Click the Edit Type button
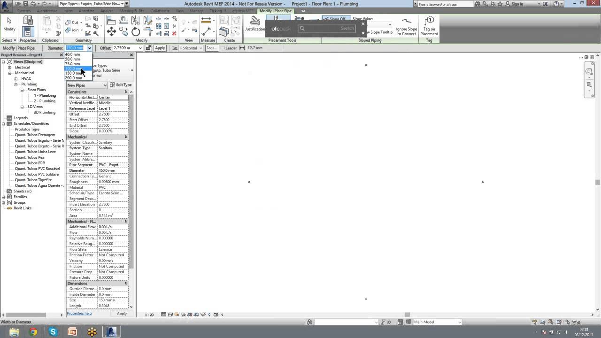The width and height of the screenshot is (601, 338). point(121,85)
